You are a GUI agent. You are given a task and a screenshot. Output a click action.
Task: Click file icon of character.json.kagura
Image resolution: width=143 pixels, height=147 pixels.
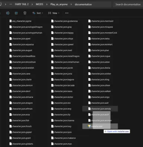tap(52, 80)
